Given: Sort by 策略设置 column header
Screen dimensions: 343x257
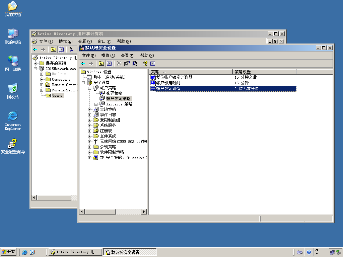Looking at the screenshot, I should [x=264, y=72].
